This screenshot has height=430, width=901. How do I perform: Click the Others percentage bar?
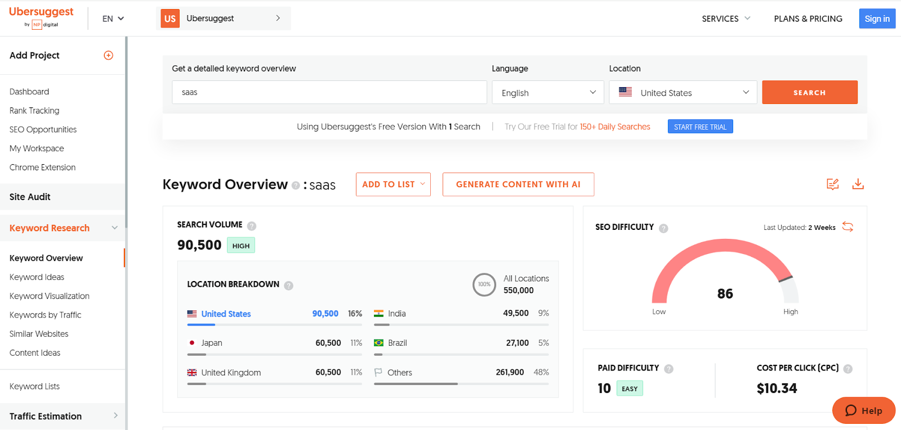tap(461, 384)
